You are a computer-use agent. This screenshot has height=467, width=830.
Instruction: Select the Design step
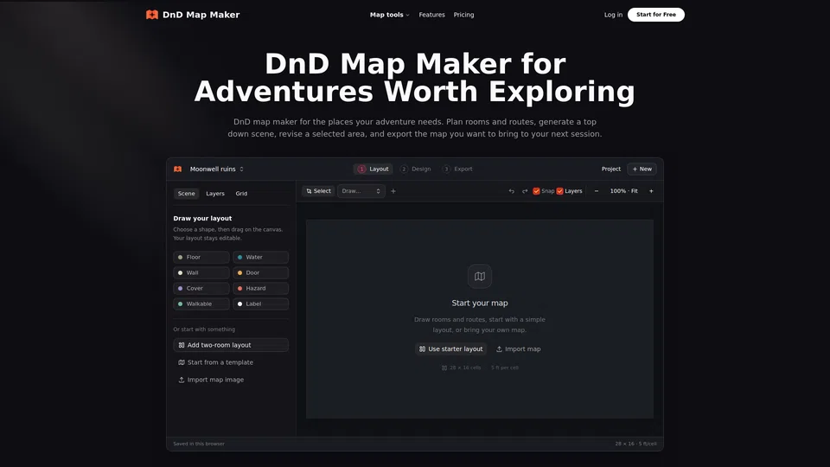(x=416, y=169)
